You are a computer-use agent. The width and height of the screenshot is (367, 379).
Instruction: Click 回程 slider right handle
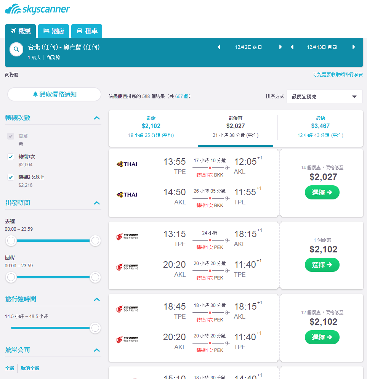[95, 277]
